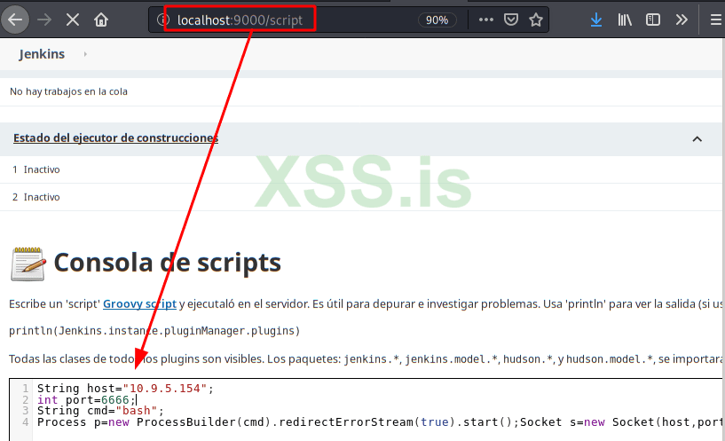Open the page actions three-dot menu

click(x=486, y=20)
